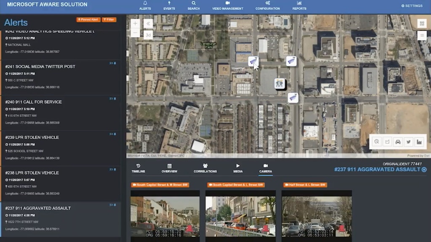Open Settings in the top bar
This screenshot has height=242, width=431.
412,6
